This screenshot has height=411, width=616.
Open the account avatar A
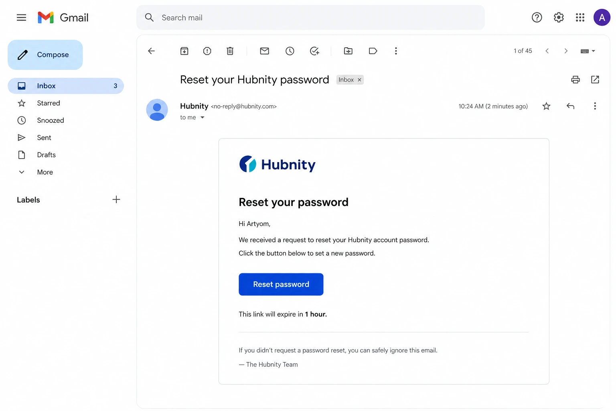[x=602, y=17]
